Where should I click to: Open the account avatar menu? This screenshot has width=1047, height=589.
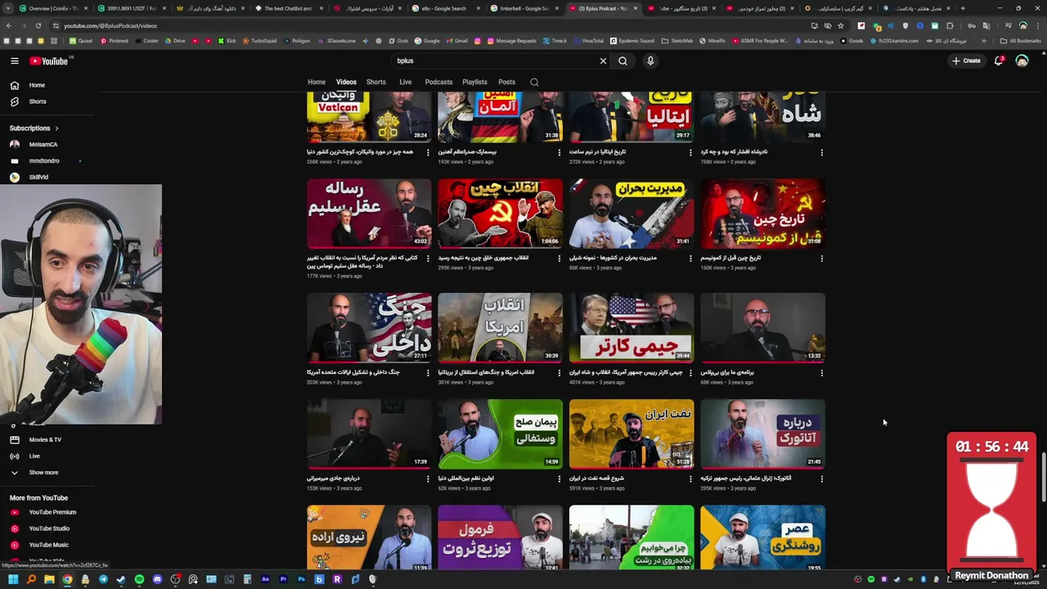[x=1022, y=61]
